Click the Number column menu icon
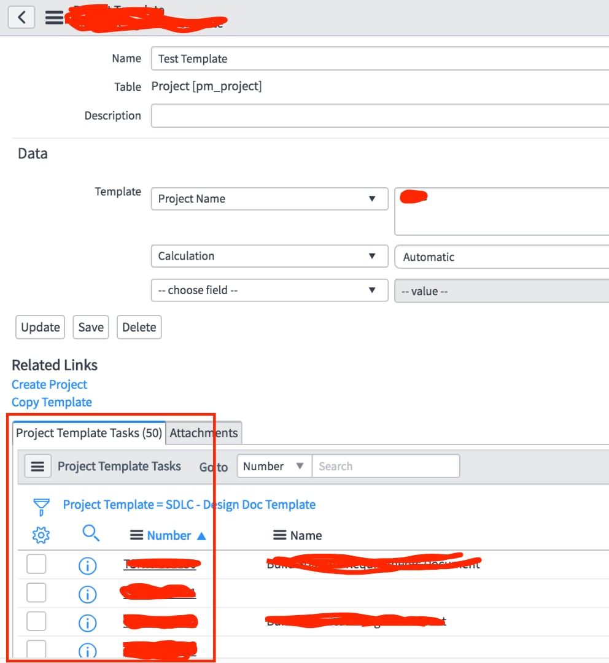This screenshot has height=663, width=609. (136, 535)
